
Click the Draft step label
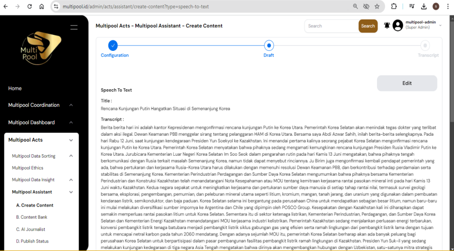click(268, 55)
